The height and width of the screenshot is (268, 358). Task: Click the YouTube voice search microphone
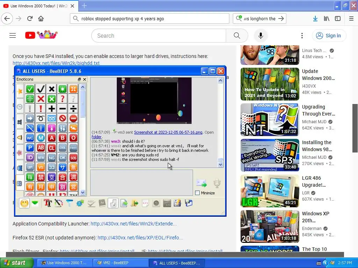260,36
